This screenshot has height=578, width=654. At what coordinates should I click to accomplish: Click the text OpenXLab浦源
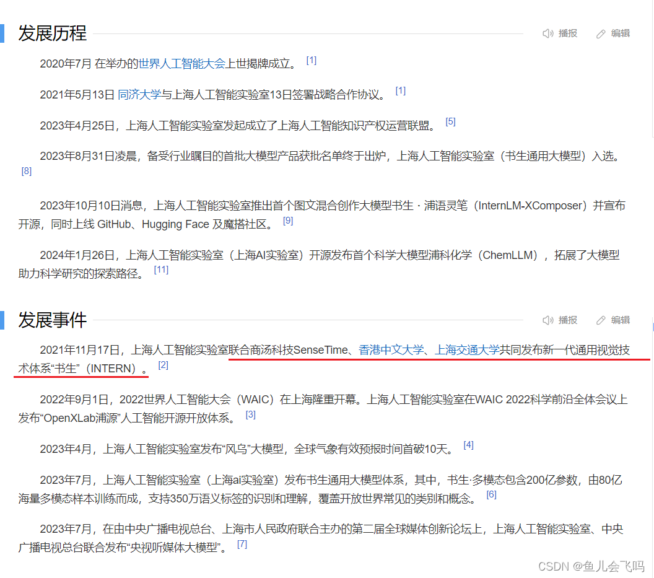point(80,418)
